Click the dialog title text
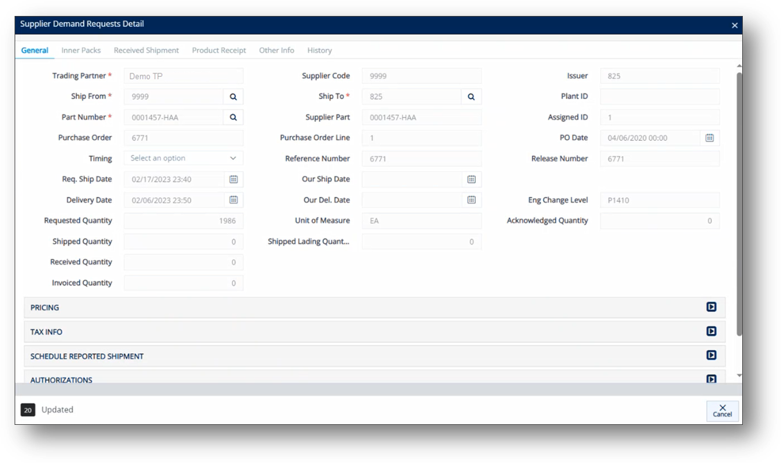Image resolution: width=781 pixels, height=463 pixels. 82,24
